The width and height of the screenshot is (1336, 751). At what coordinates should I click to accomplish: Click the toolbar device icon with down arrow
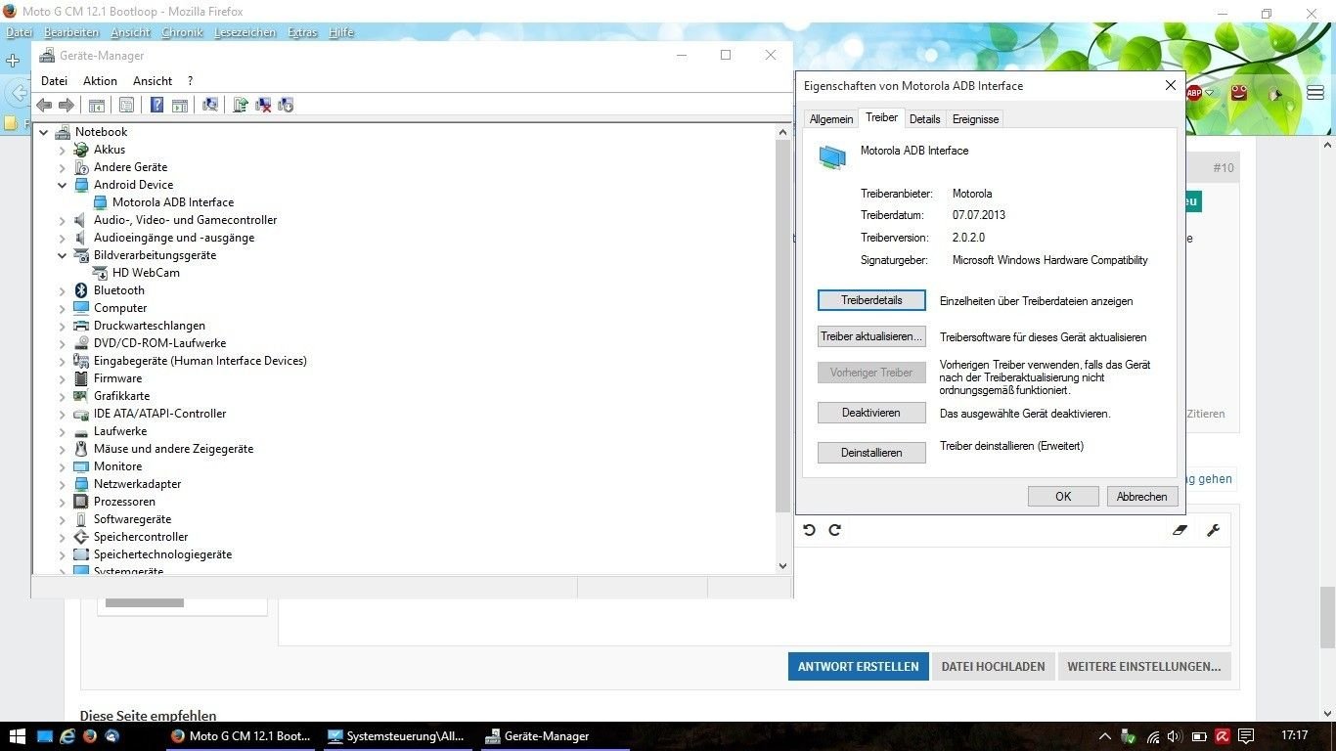[x=286, y=105]
